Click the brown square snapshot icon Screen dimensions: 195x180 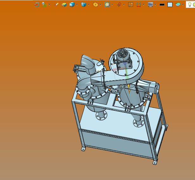tap(131, 5)
